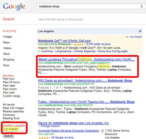The width and height of the screenshot is (146, 139).
Task: Open Computer Palace business listing
Action: tap(69, 131)
